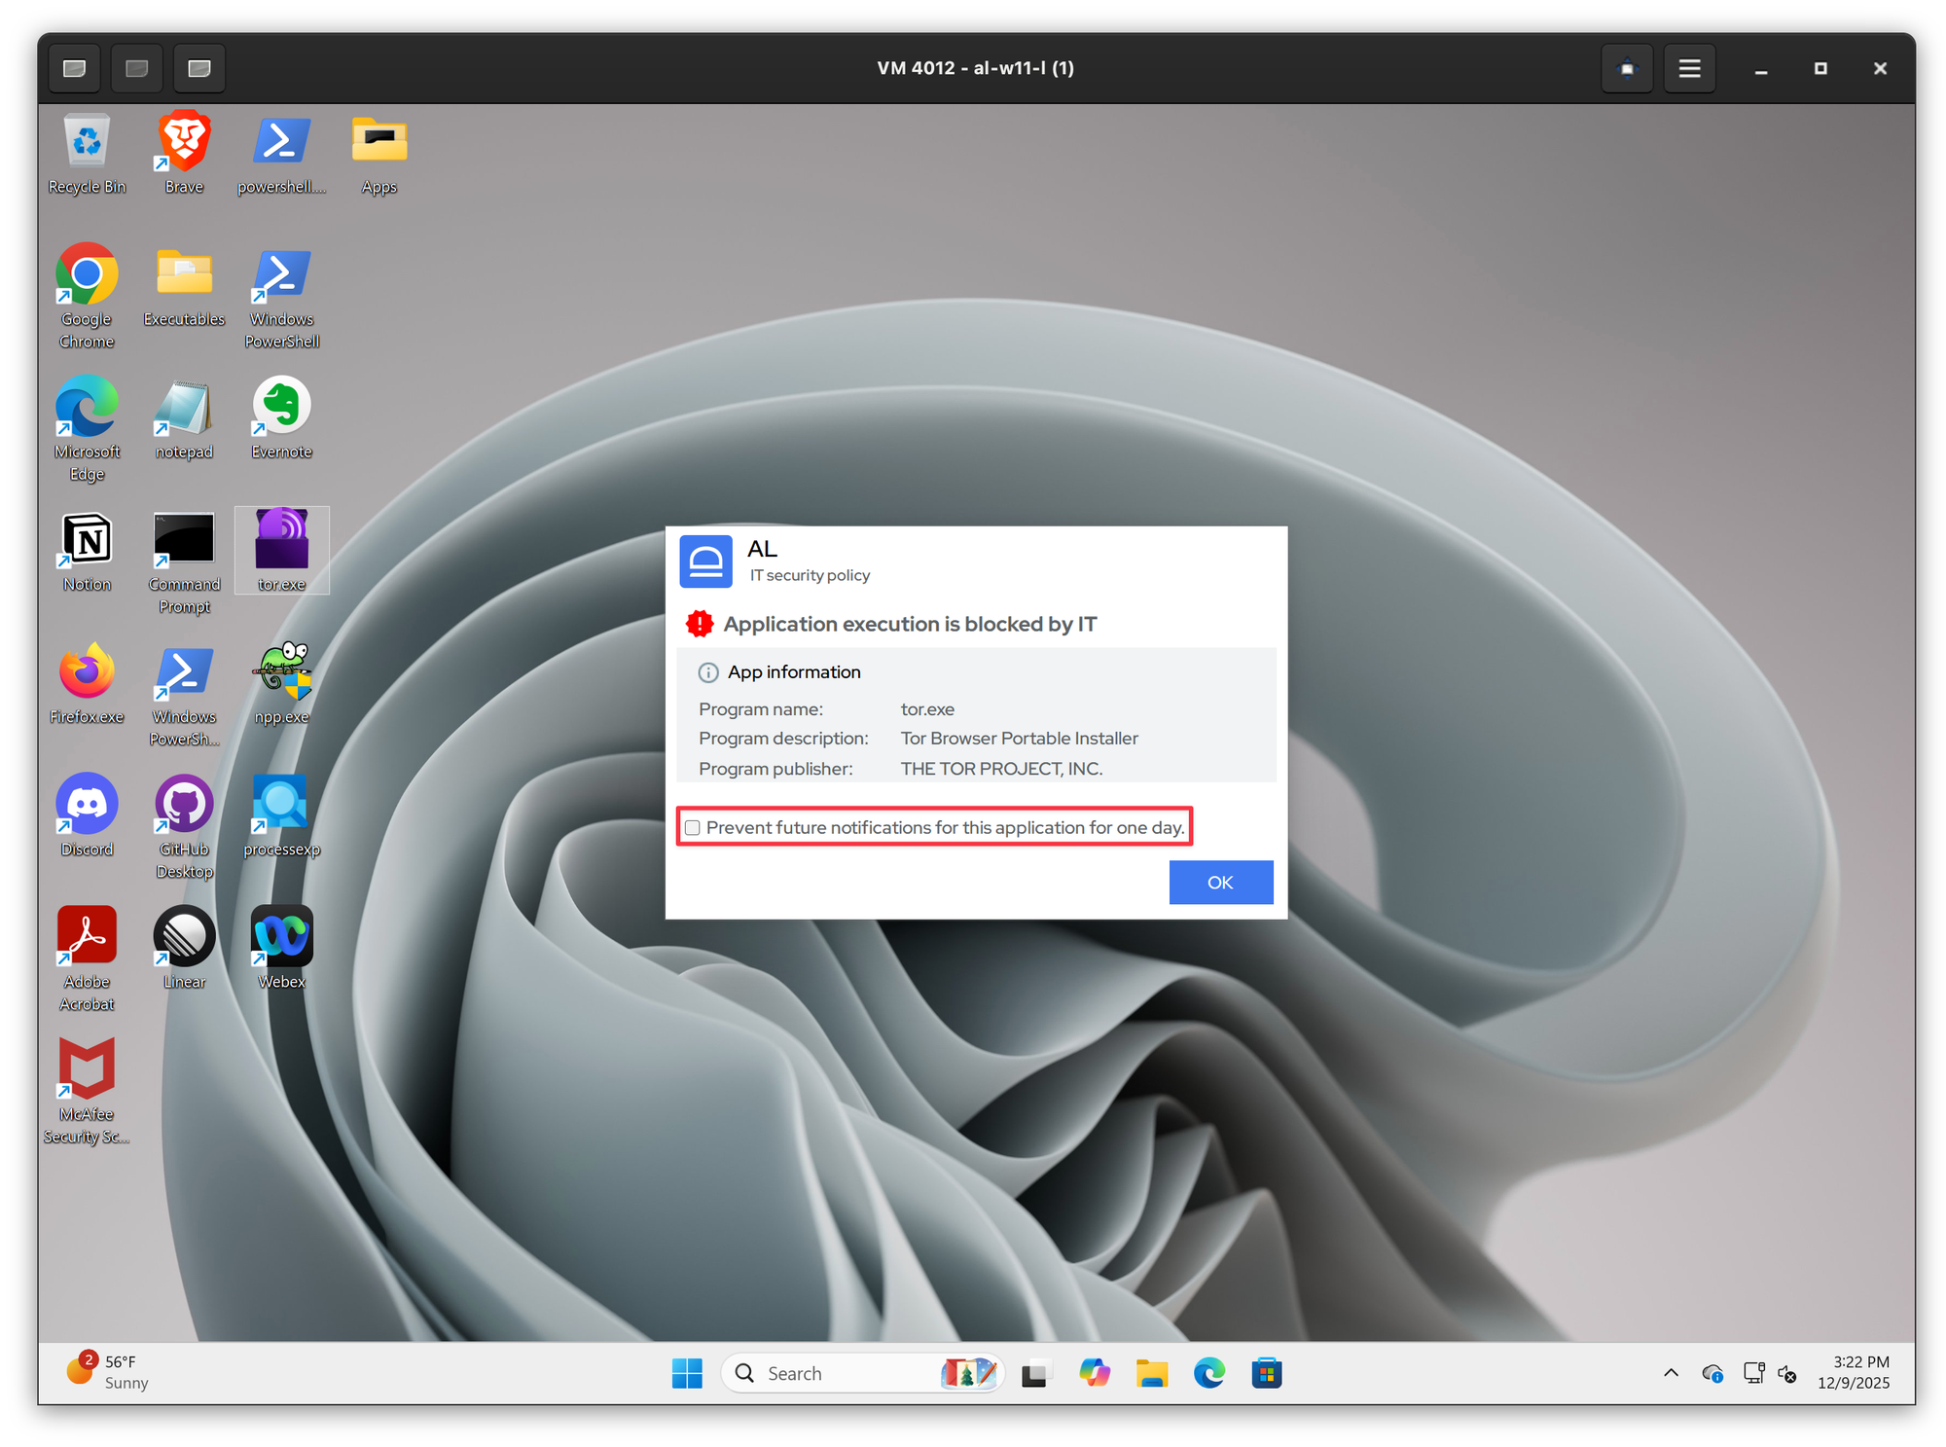Open File Explorer from the taskbar
The width and height of the screenshot is (1946, 1447).
pyautogui.click(x=1152, y=1373)
